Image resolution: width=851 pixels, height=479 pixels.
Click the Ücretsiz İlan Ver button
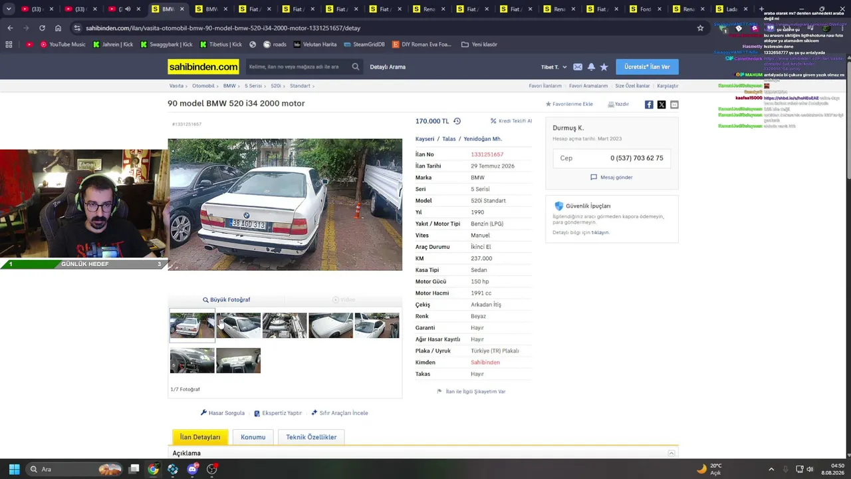click(x=647, y=67)
